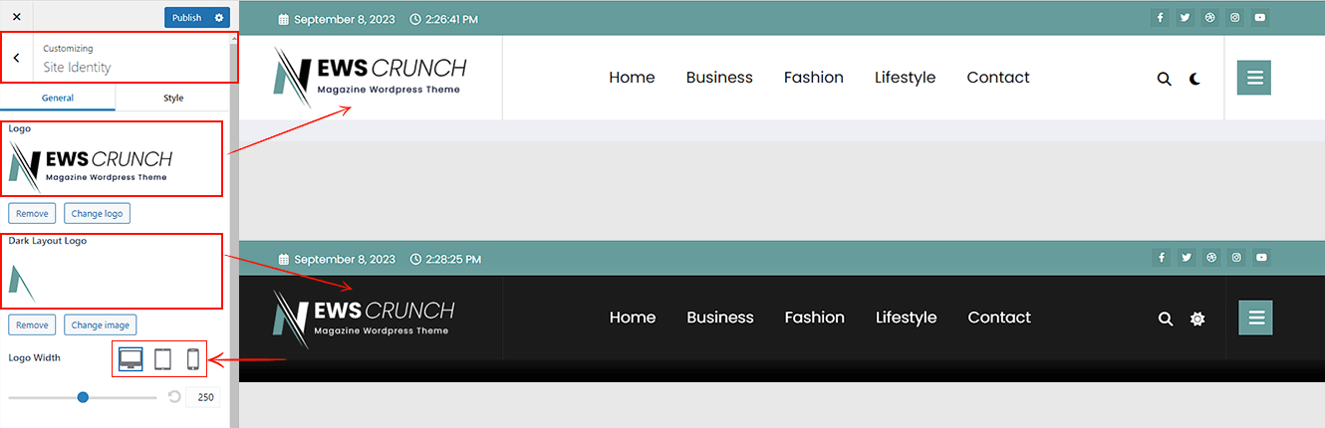The height and width of the screenshot is (428, 1325).
Task: Click the Instagram icon in the light header
Action: tap(1235, 17)
